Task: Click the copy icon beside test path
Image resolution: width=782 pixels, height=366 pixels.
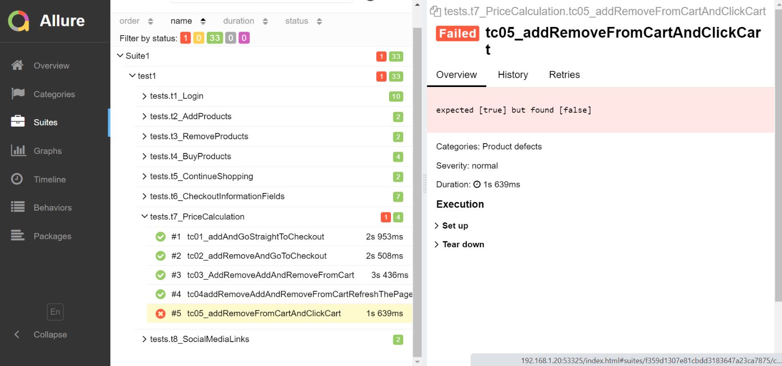Action: click(434, 11)
